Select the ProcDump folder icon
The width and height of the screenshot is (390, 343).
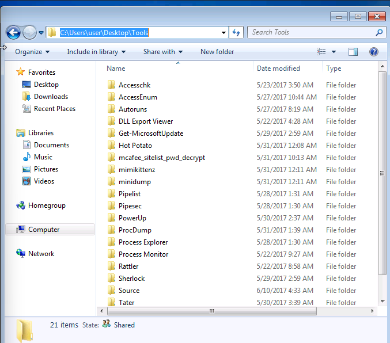[111, 230]
